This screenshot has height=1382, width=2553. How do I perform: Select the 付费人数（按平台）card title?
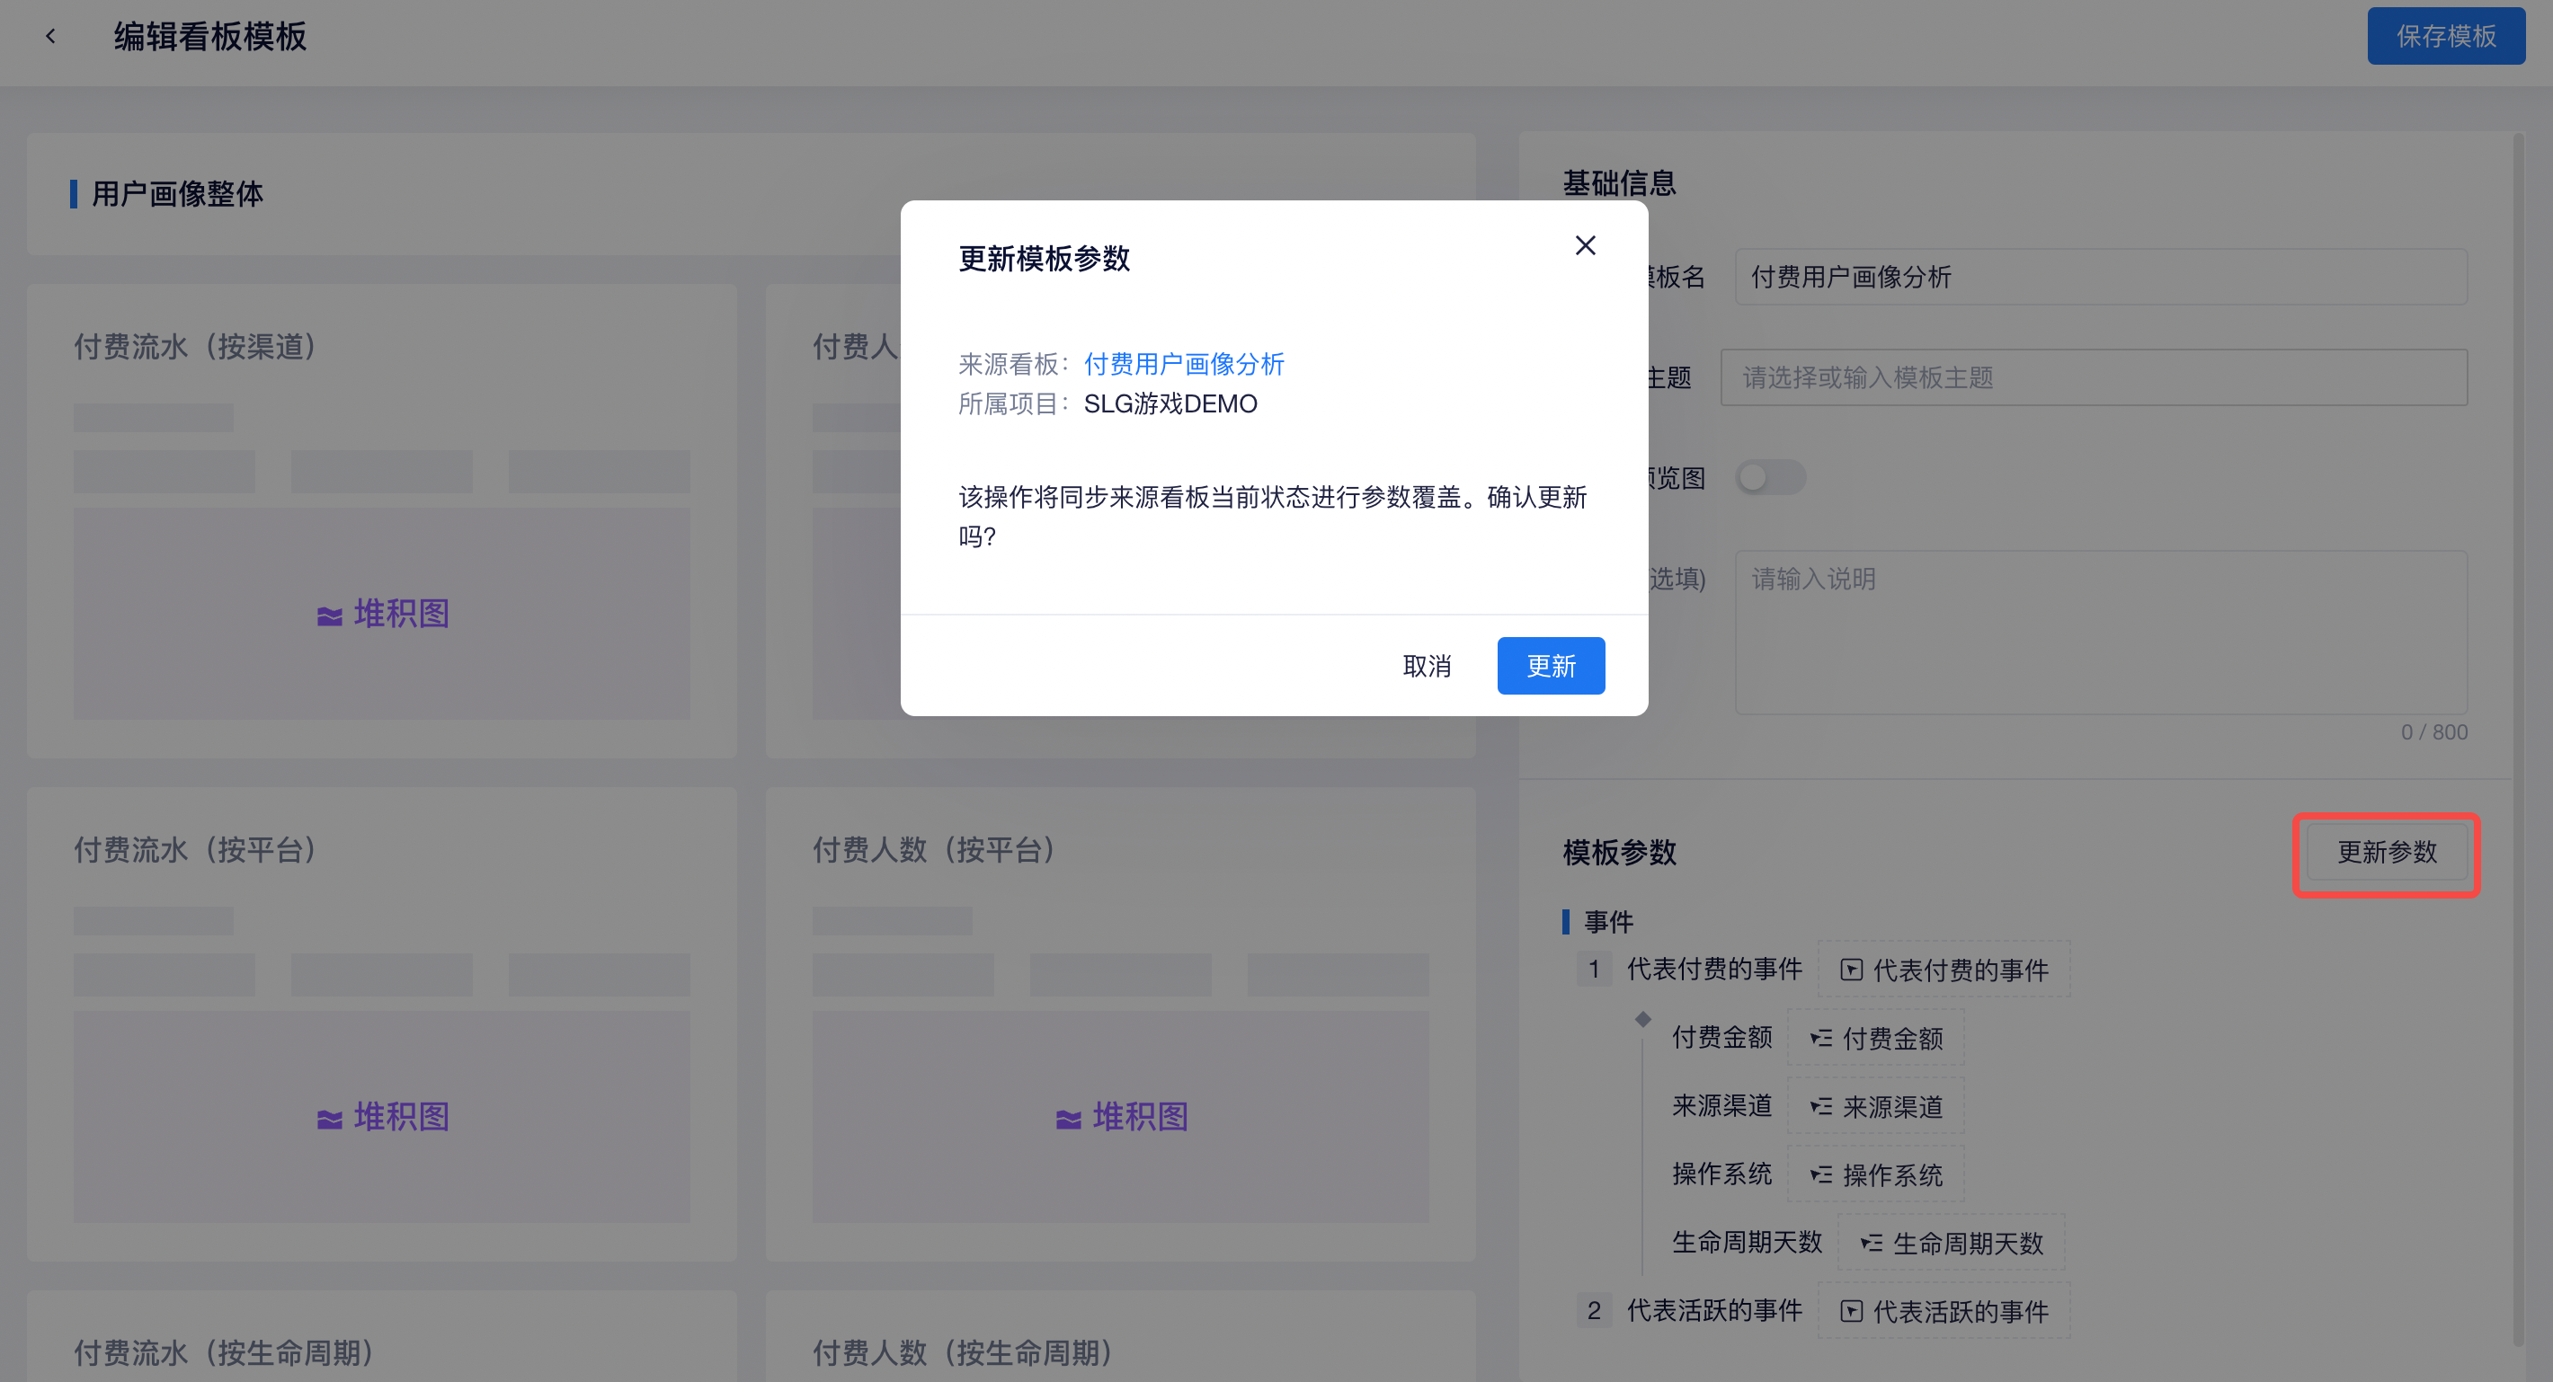click(934, 850)
